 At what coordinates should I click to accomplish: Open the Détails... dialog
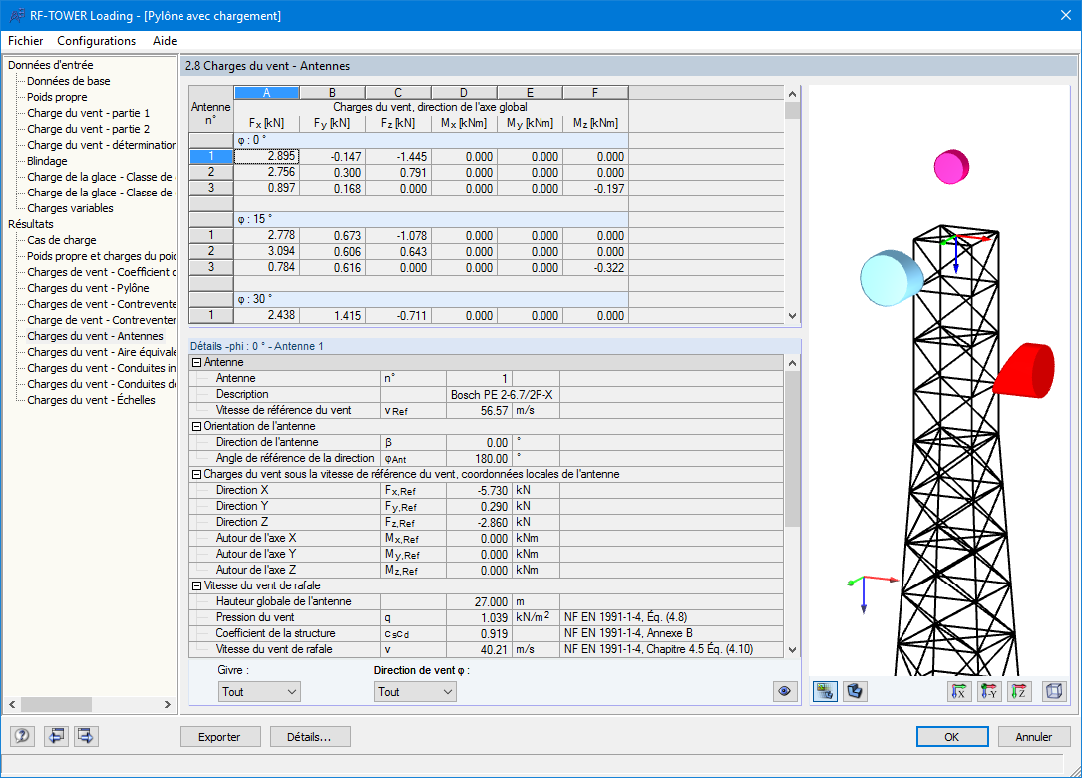click(x=310, y=736)
